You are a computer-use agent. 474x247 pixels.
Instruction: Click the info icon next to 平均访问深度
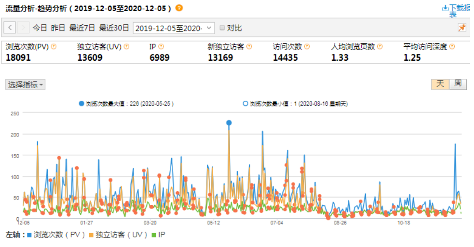click(x=452, y=47)
